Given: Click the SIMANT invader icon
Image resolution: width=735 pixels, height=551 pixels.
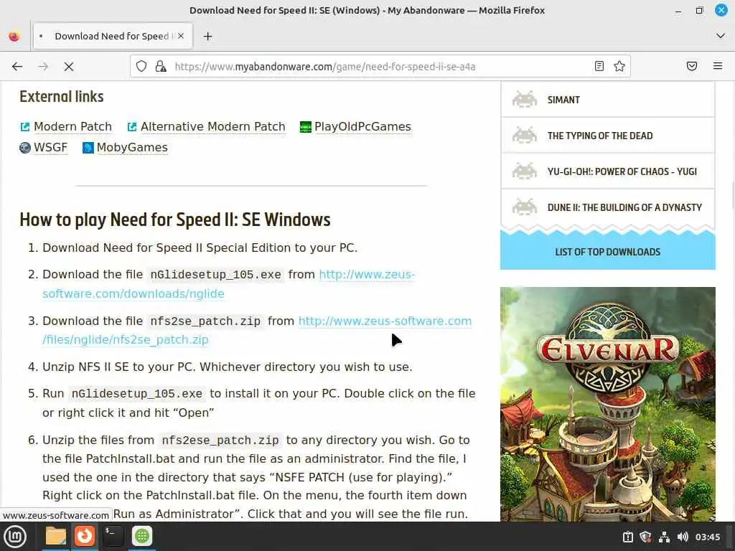Looking at the screenshot, I should [525, 99].
